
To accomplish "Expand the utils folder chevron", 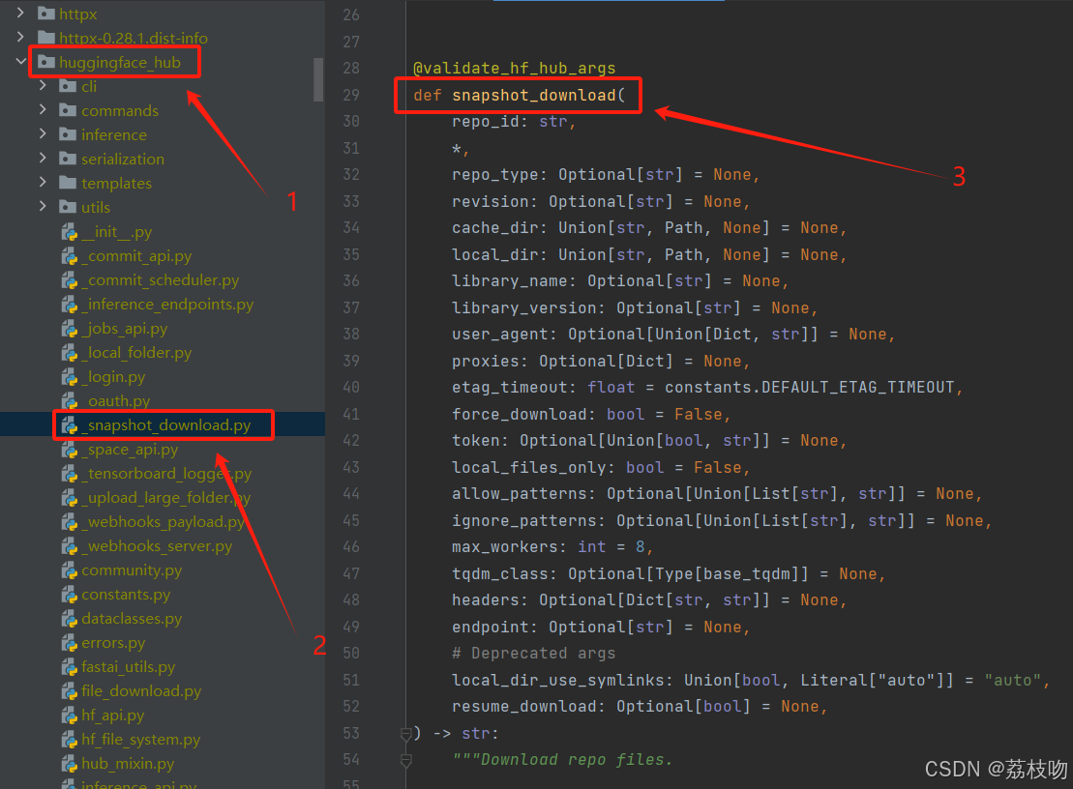I will 44,207.
